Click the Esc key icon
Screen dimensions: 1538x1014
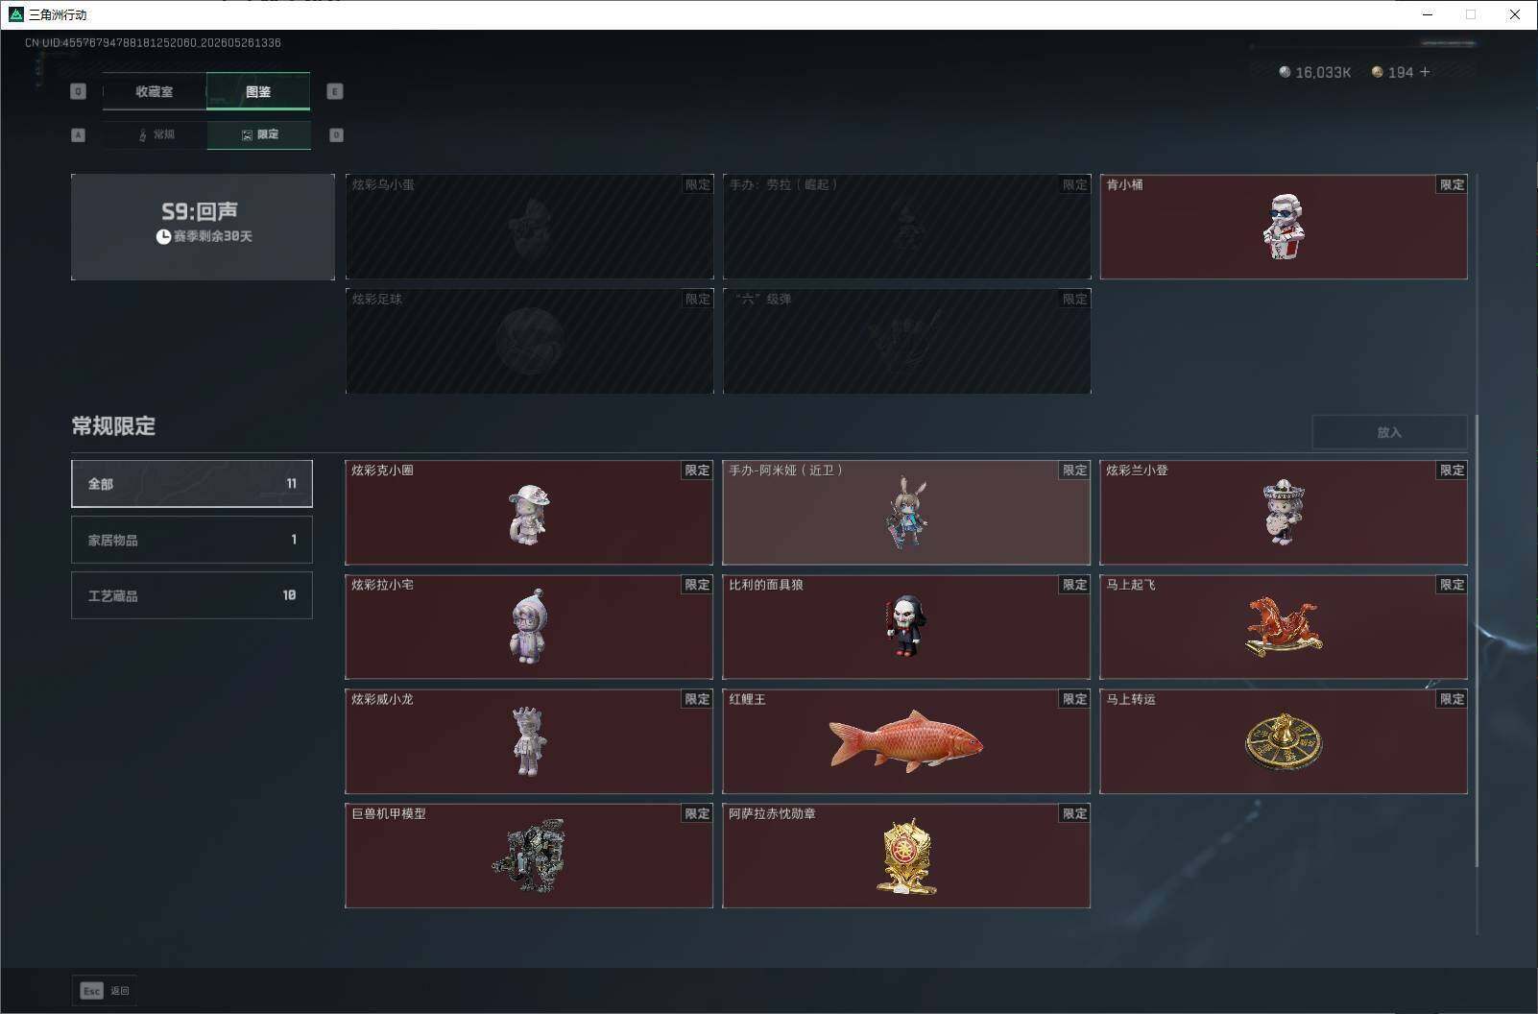[x=91, y=990]
